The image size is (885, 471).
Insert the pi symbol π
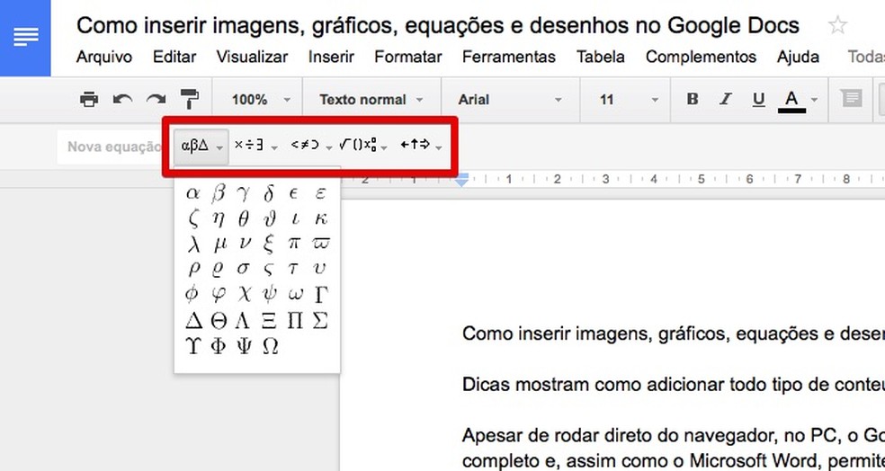295,244
